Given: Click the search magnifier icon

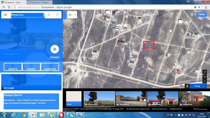Looking at the screenshot, I should 49,15.
